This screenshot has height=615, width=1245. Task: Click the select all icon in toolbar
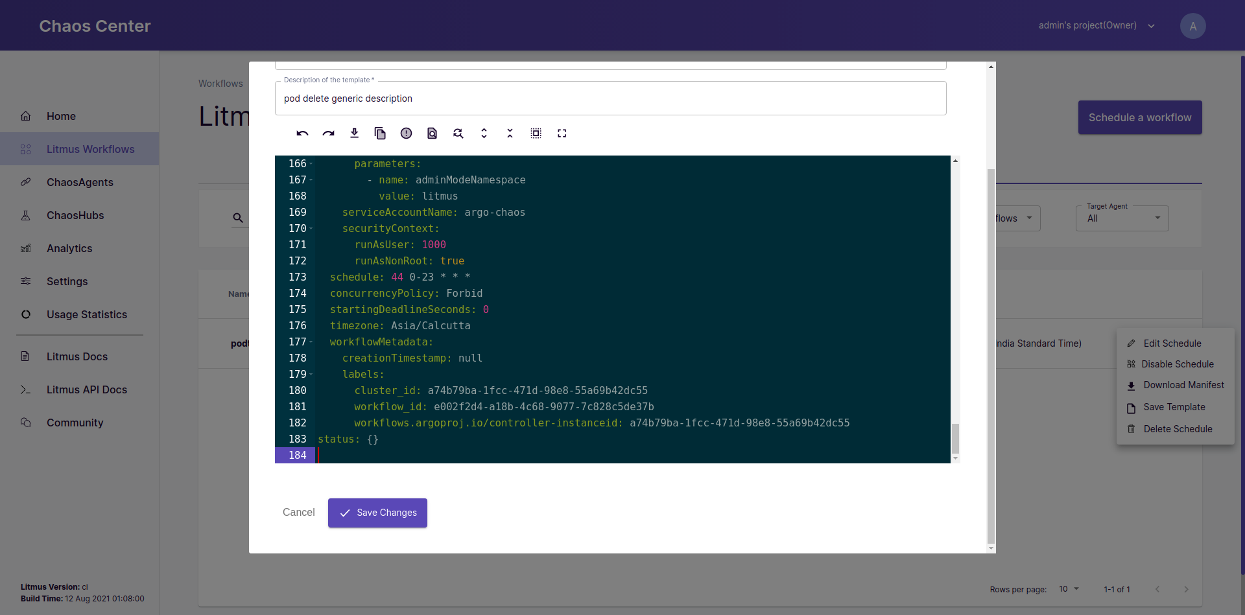pos(536,133)
